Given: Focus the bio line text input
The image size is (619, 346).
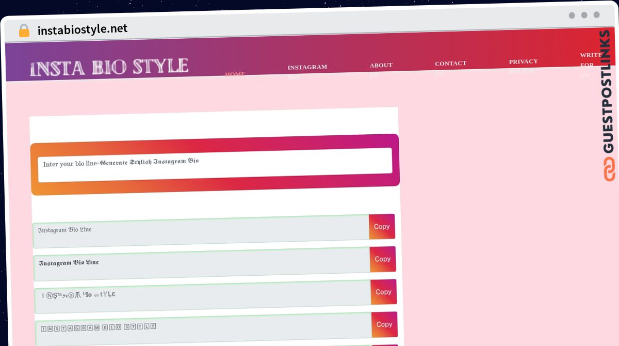Looking at the screenshot, I should pyautogui.click(x=215, y=165).
